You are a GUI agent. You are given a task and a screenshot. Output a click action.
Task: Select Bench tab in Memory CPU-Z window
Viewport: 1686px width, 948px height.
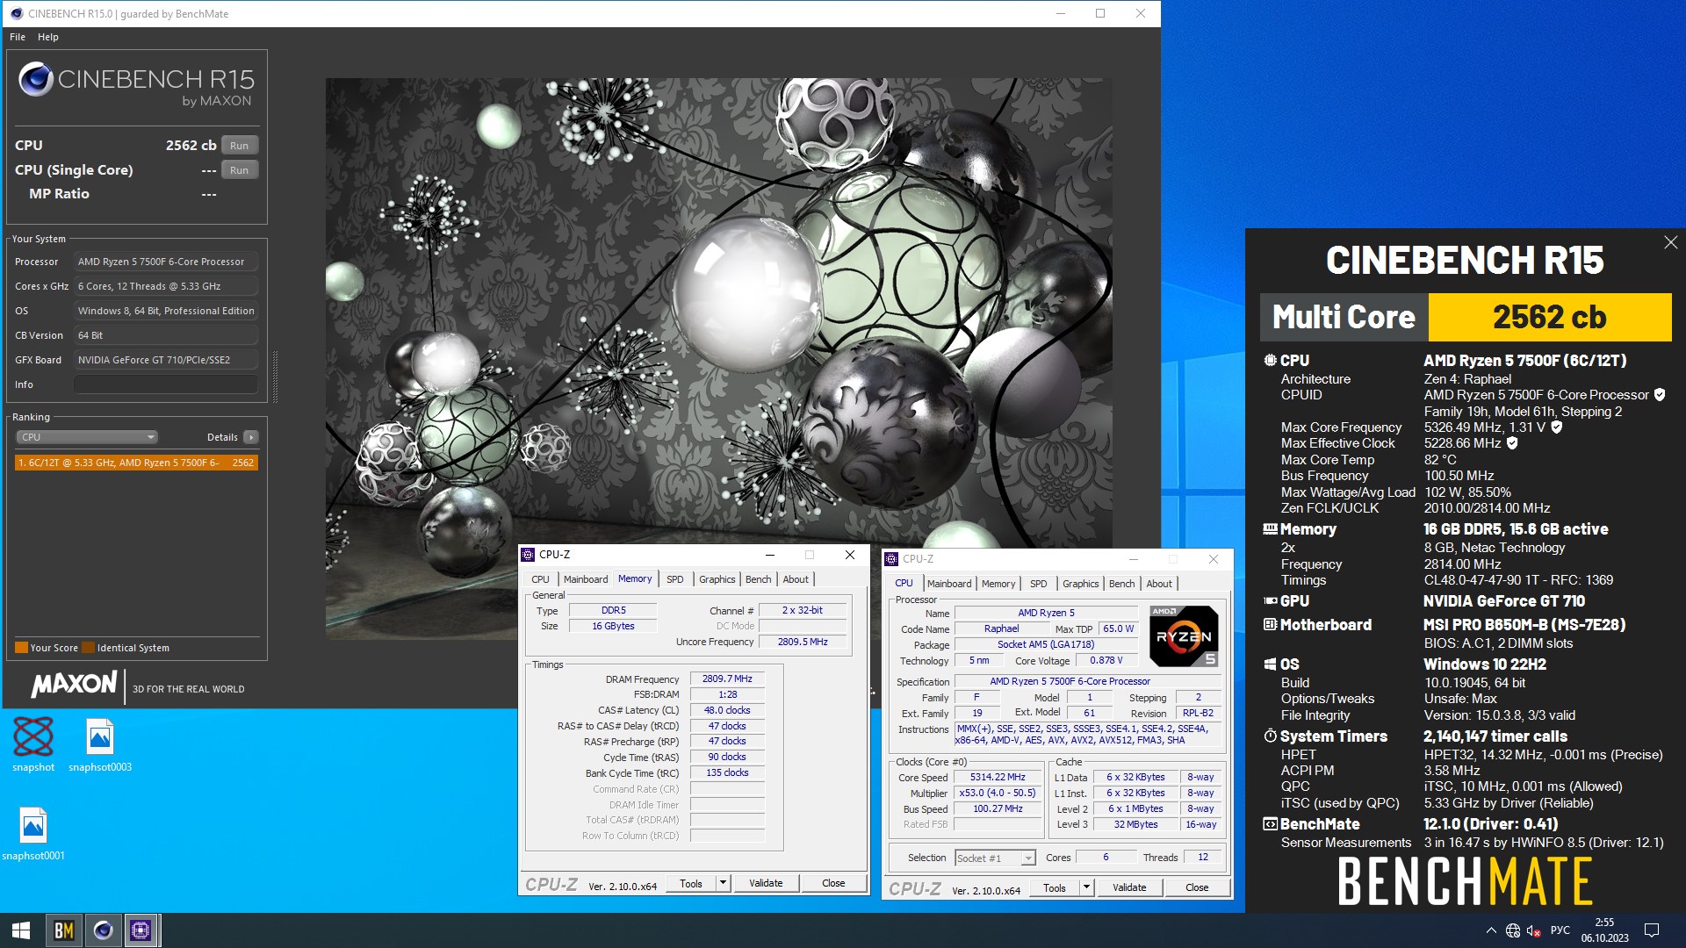pyautogui.click(x=758, y=579)
